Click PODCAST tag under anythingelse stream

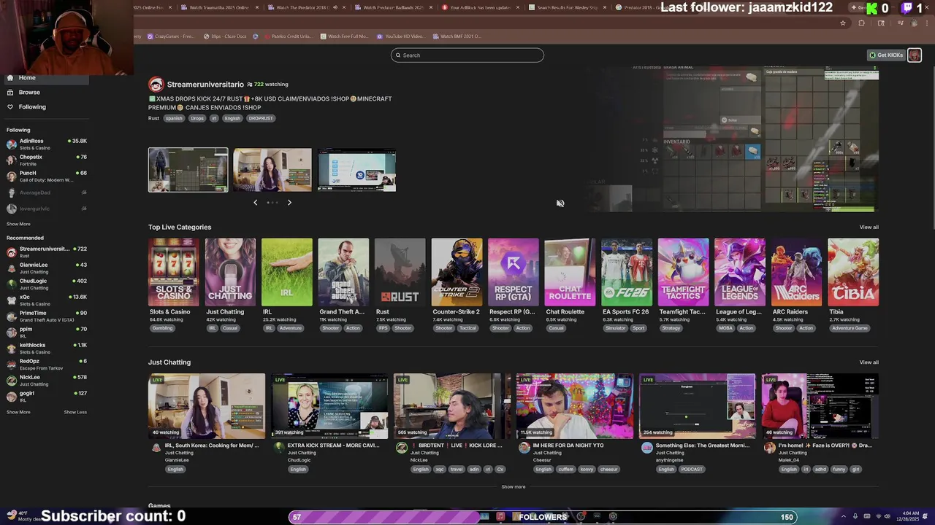point(692,470)
